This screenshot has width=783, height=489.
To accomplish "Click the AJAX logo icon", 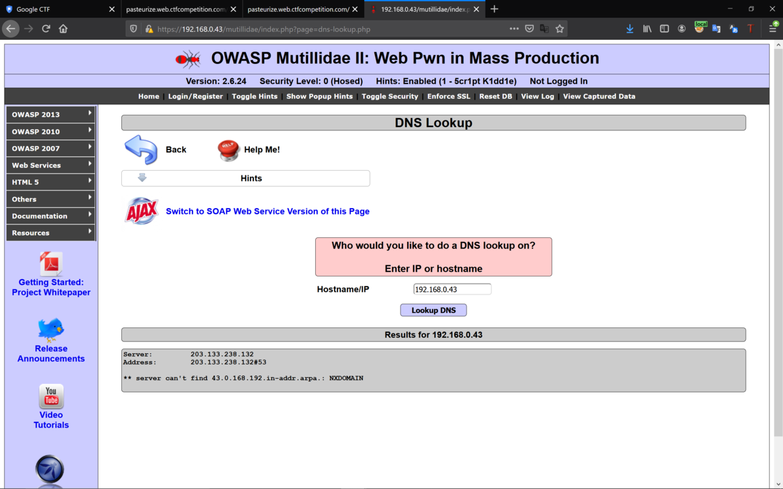I will pos(142,211).
